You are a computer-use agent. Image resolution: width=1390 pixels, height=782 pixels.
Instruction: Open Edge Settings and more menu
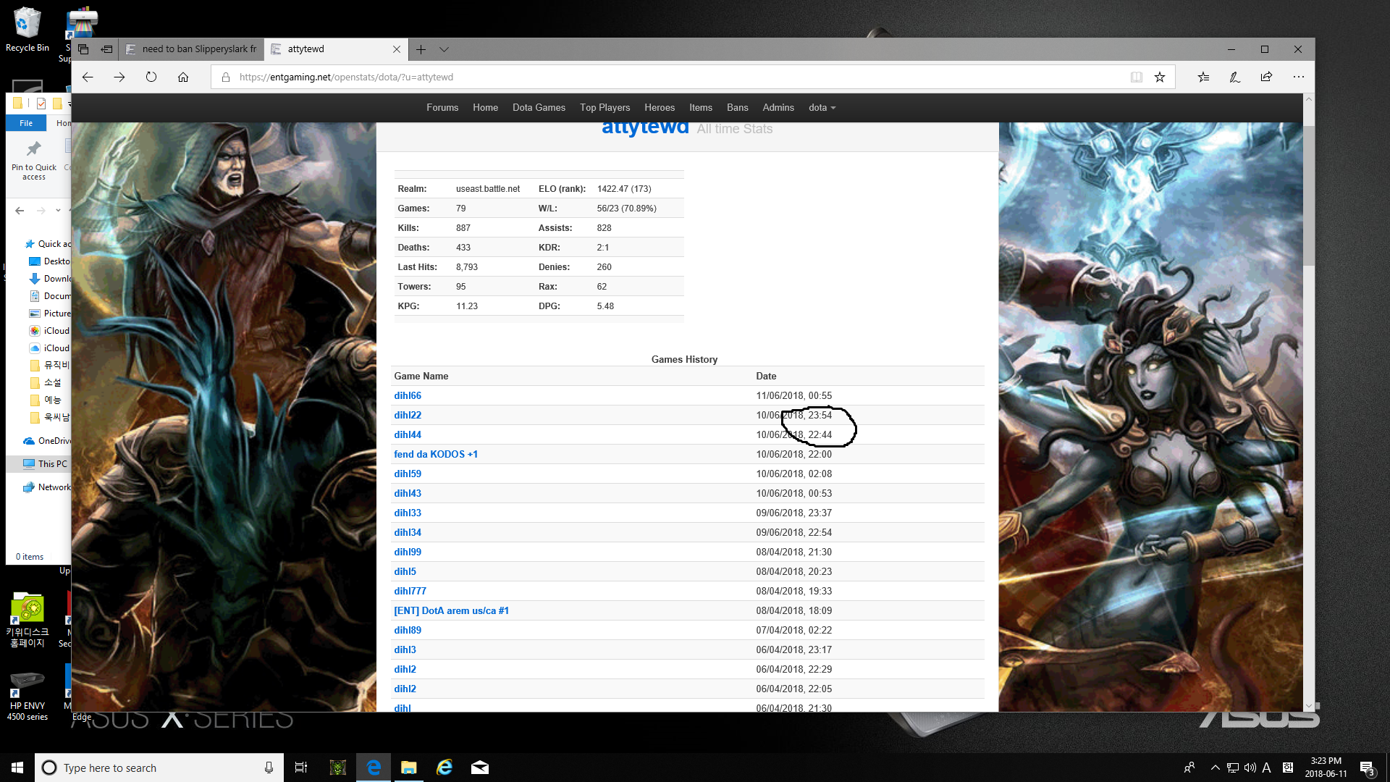[1299, 77]
